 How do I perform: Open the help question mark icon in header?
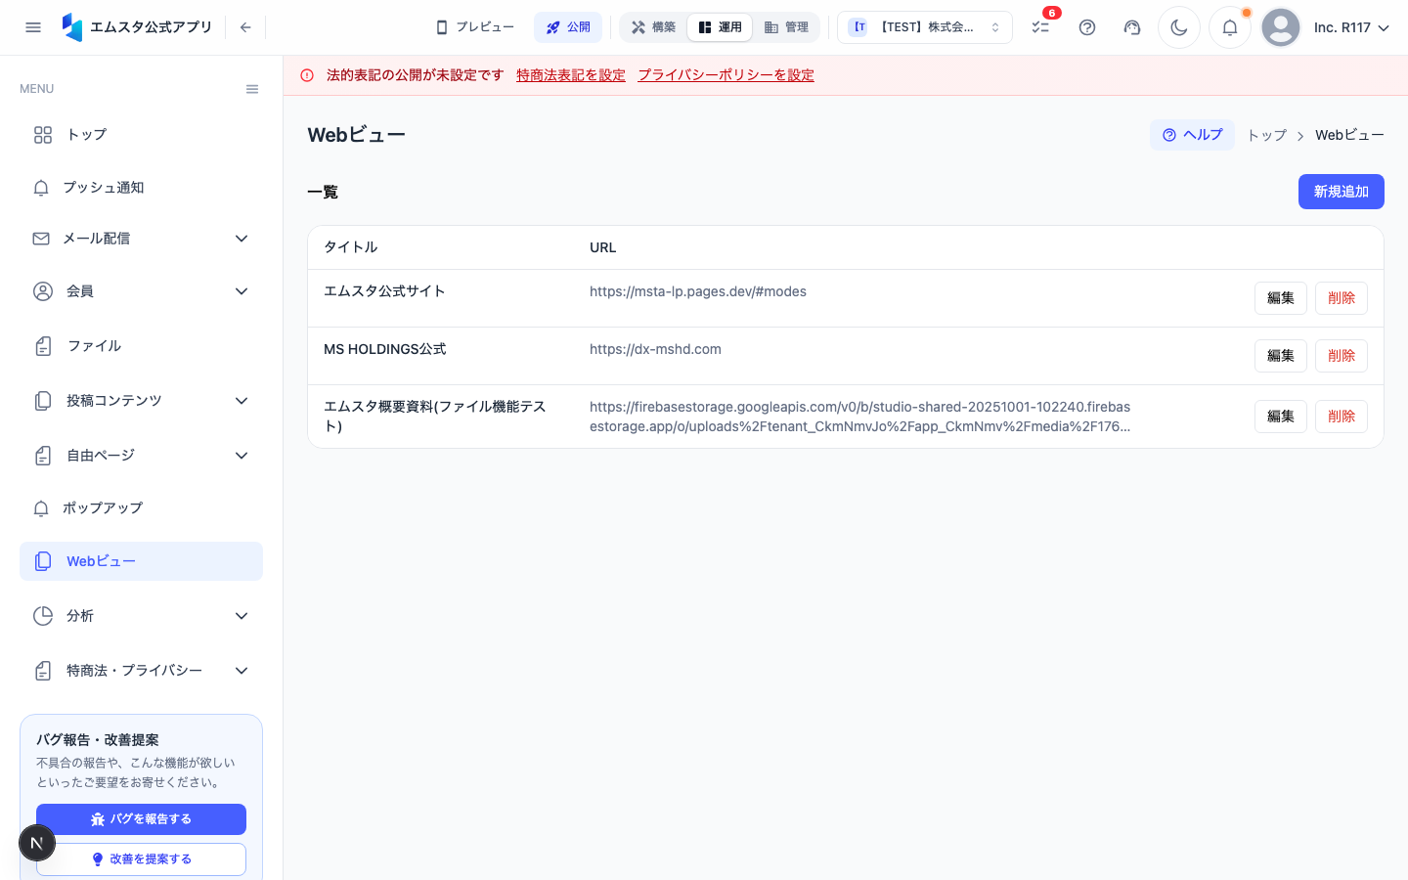(x=1087, y=27)
